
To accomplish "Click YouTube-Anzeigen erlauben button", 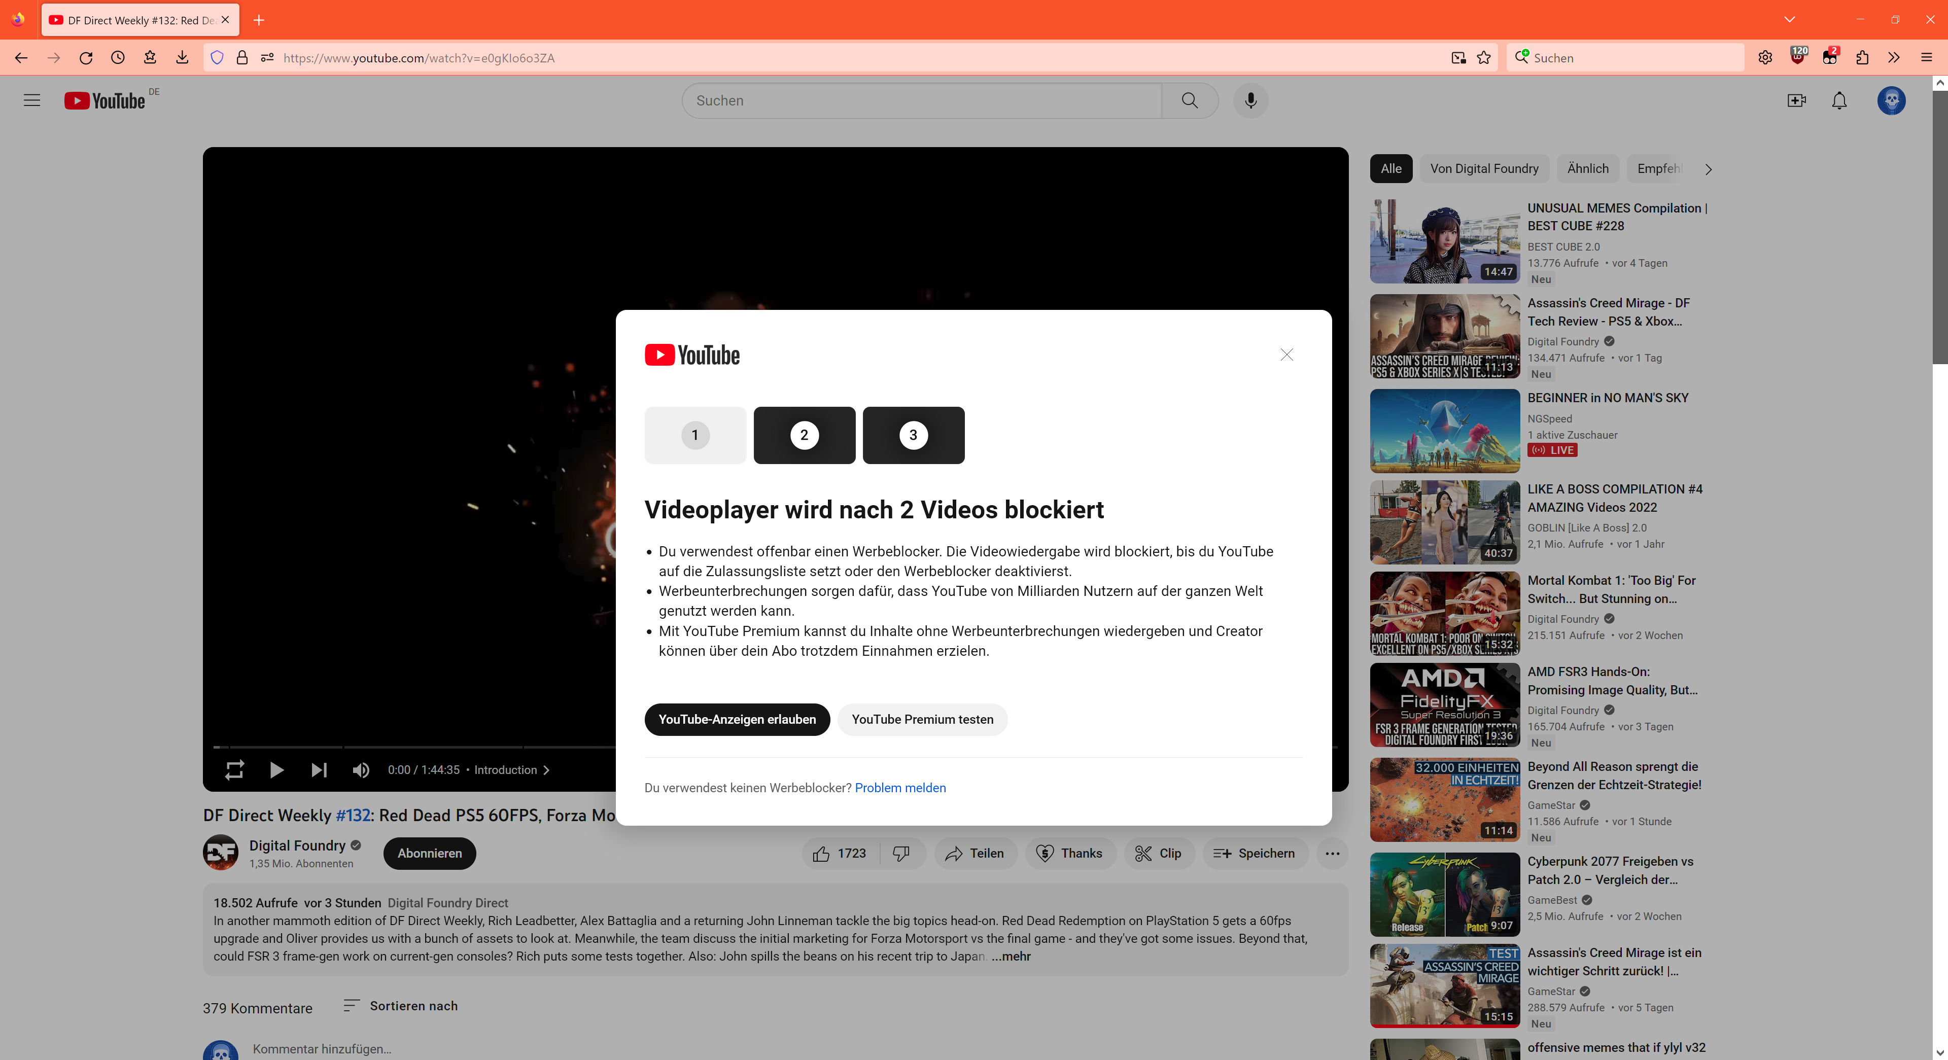I will [x=737, y=719].
